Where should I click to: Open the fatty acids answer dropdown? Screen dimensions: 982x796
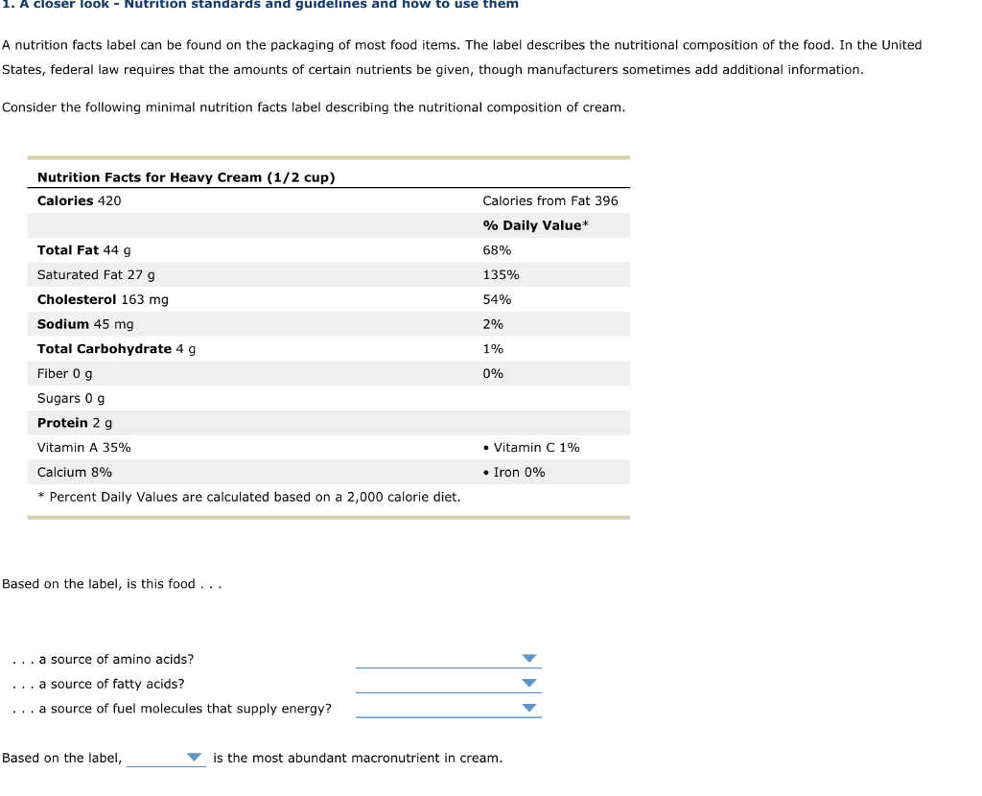[449, 683]
